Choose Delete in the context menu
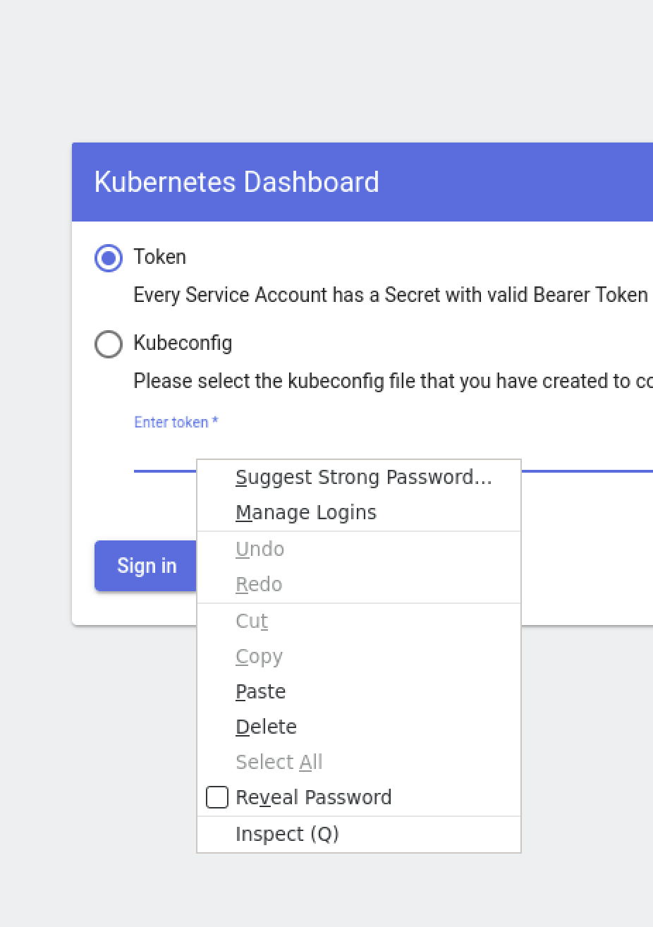This screenshot has height=927, width=653. 266,726
